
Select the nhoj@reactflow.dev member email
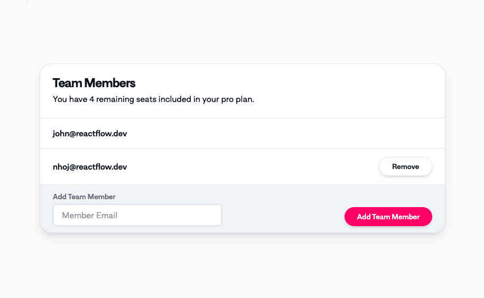click(90, 167)
